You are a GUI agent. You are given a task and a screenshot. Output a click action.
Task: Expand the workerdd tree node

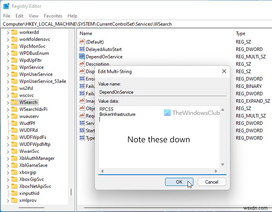8,32
